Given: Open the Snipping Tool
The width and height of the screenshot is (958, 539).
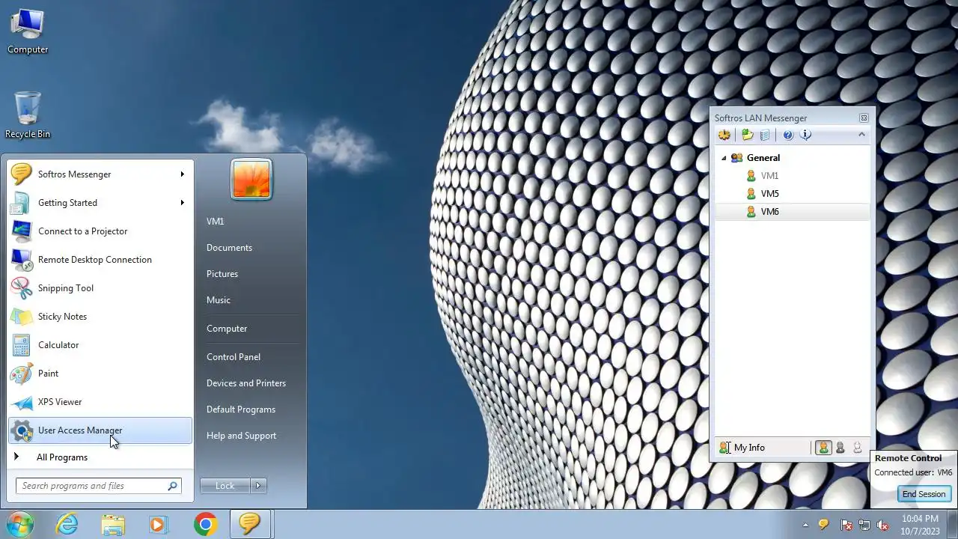Looking at the screenshot, I should click(100, 288).
